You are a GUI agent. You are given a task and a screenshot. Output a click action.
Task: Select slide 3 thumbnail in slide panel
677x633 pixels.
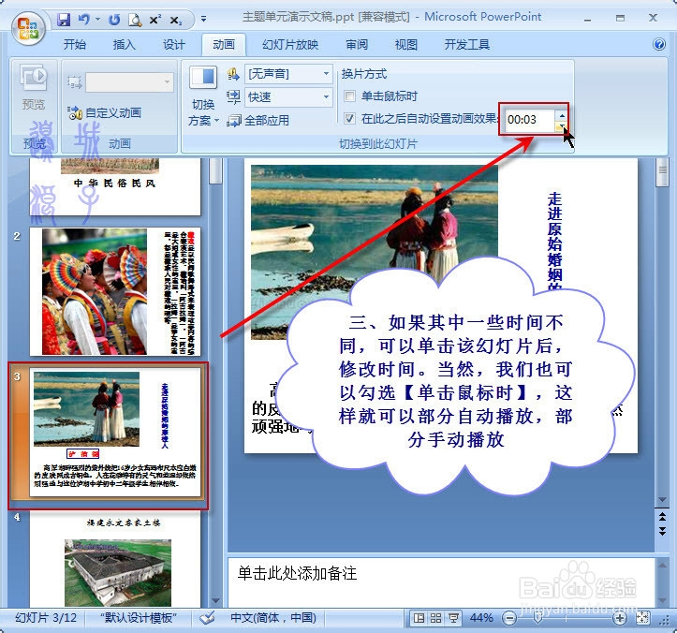click(x=115, y=433)
